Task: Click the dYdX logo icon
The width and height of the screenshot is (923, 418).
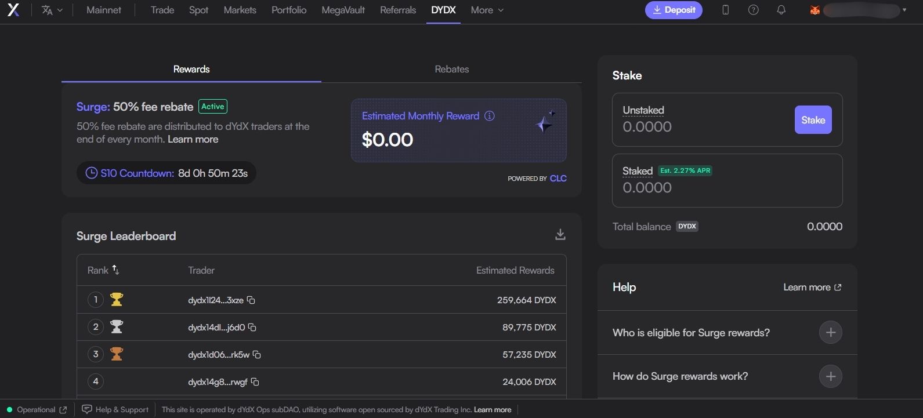Action: click(13, 10)
